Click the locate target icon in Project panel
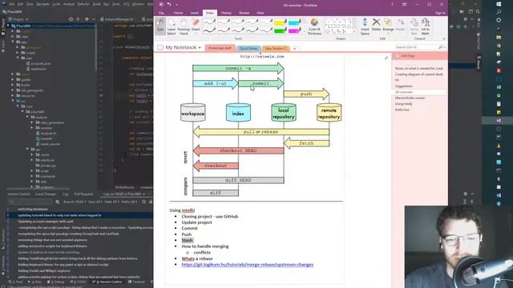513x288 pixels. [x=71, y=19]
